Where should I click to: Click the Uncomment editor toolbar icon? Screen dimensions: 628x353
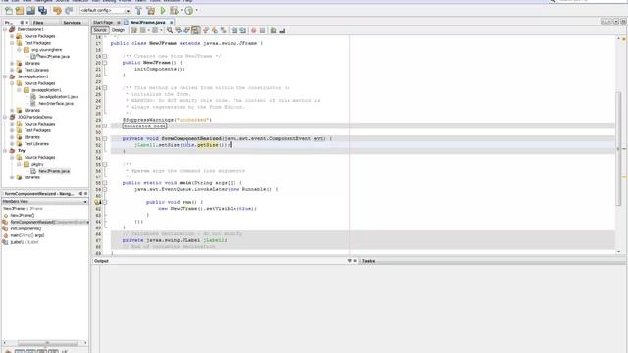[282, 30]
